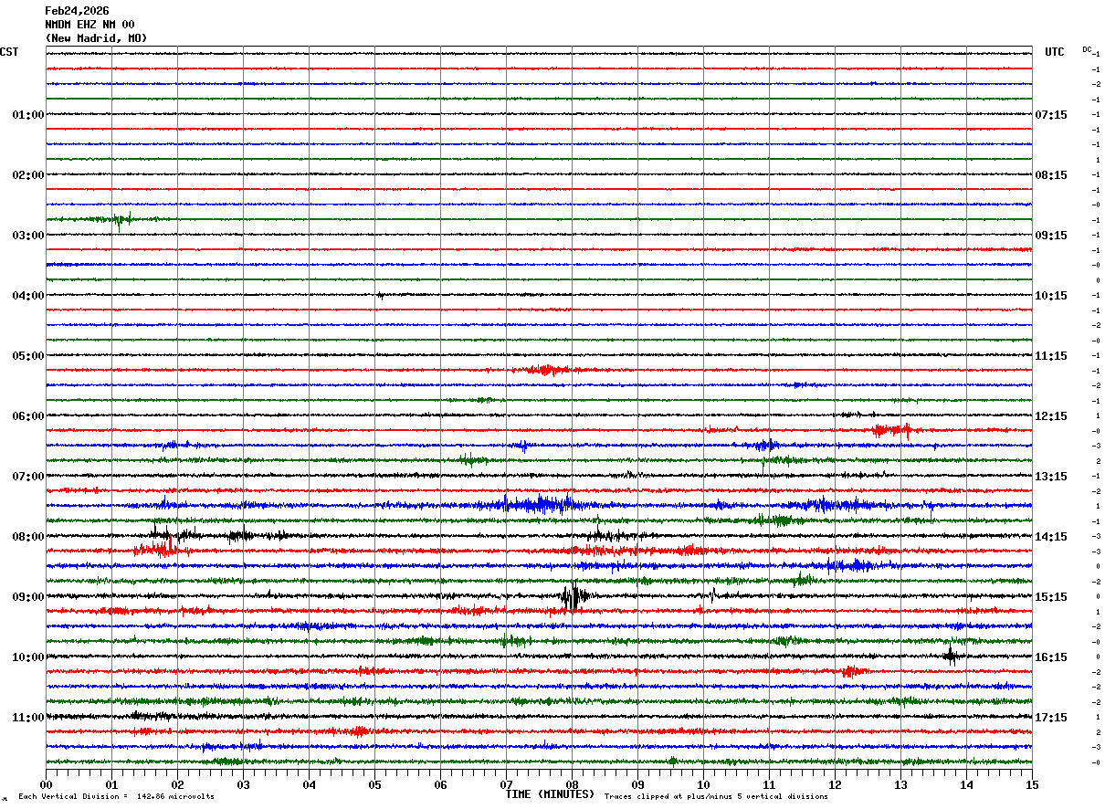The width and height of the screenshot is (1105, 809).
Task: Click the UTC timezone label
Action: 1055,52
